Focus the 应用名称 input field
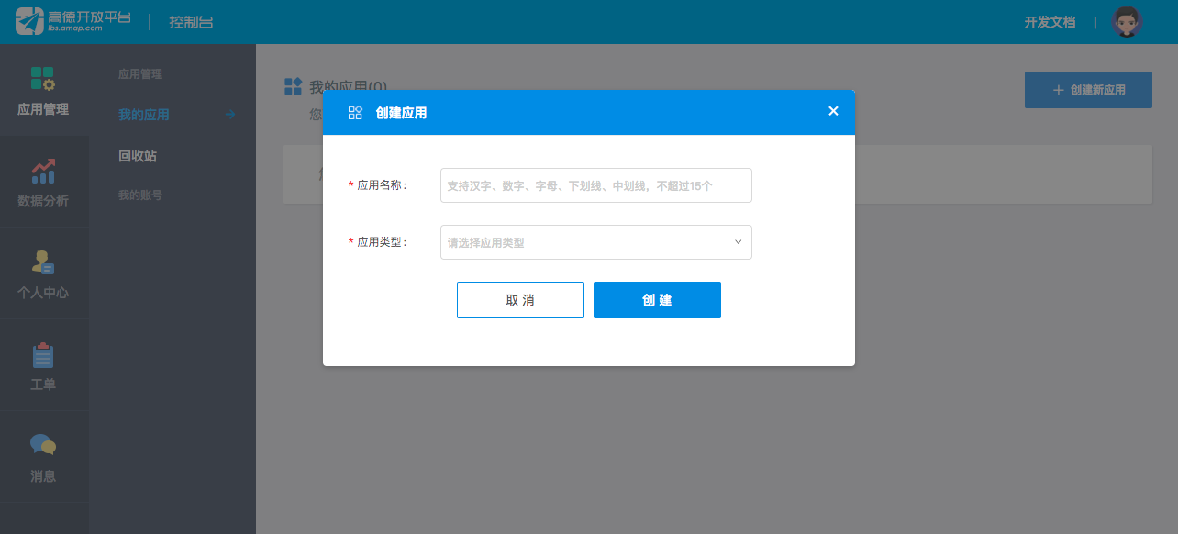Image resolution: width=1178 pixels, height=534 pixels. (595, 185)
